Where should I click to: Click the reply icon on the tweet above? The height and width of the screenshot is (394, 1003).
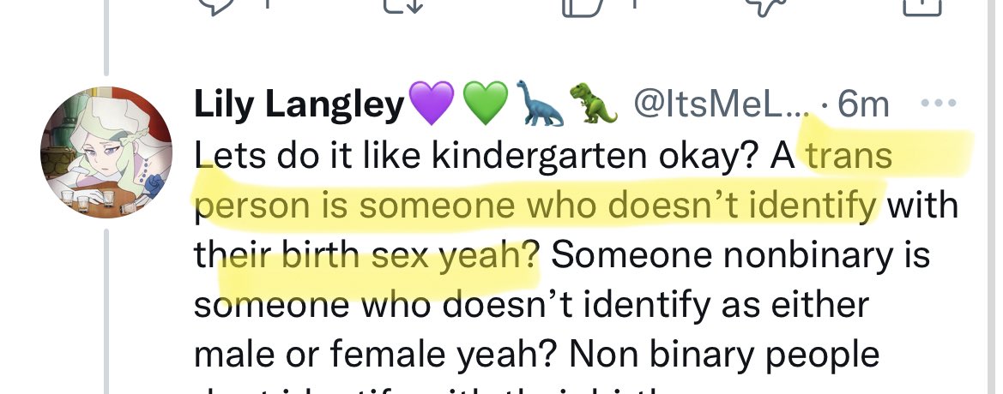coord(215,6)
